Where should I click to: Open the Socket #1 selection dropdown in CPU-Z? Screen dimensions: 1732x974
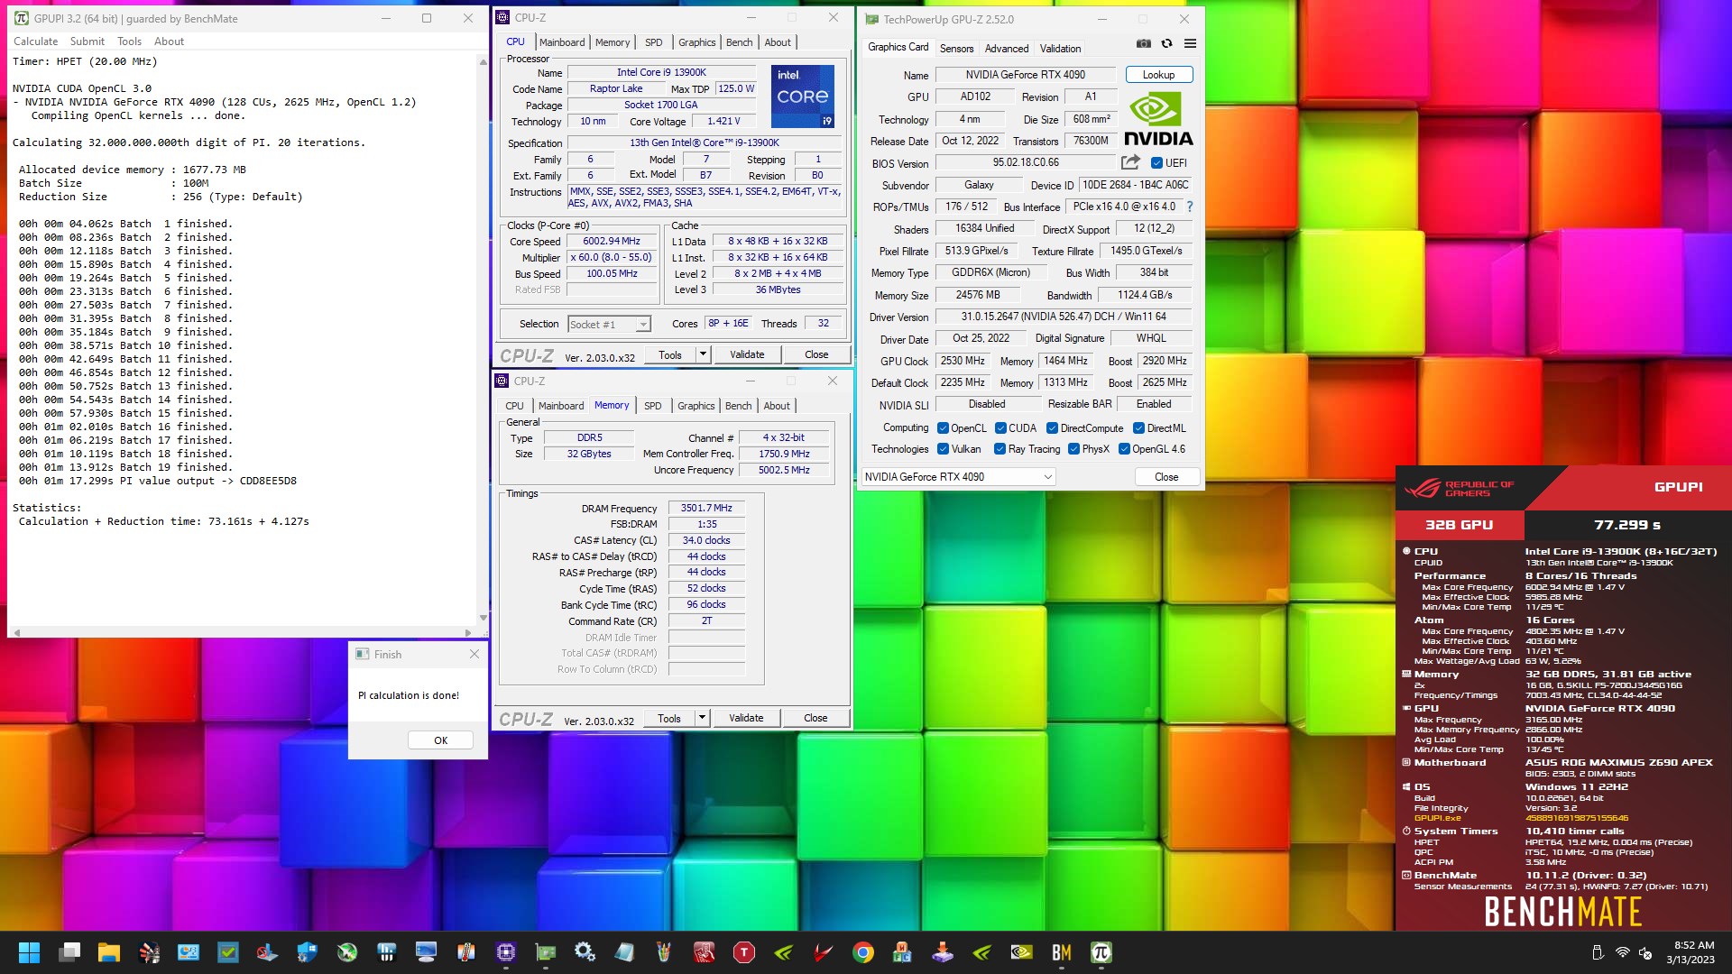(x=609, y=325)
